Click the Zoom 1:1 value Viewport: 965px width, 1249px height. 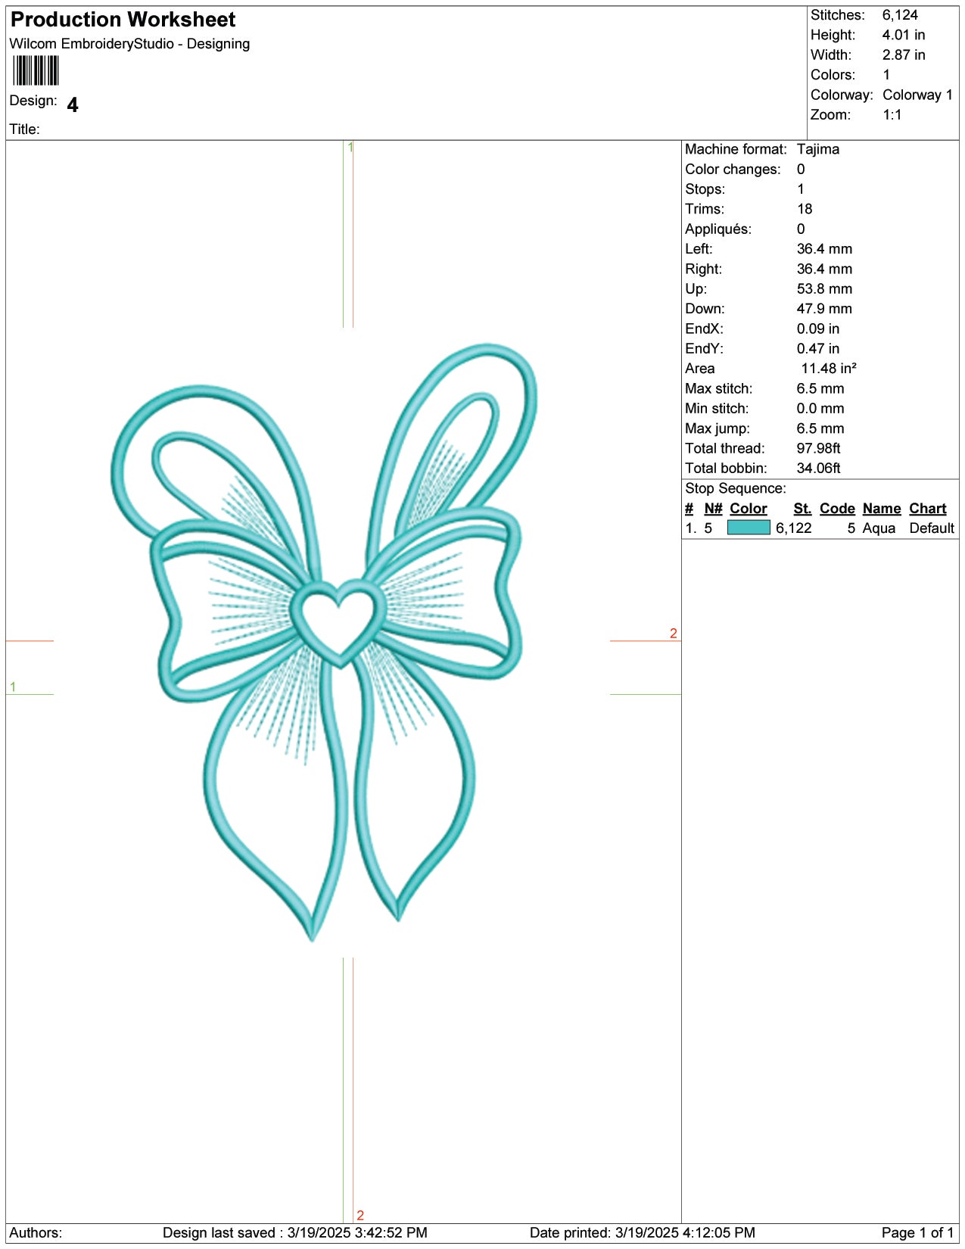click(892, 115)
